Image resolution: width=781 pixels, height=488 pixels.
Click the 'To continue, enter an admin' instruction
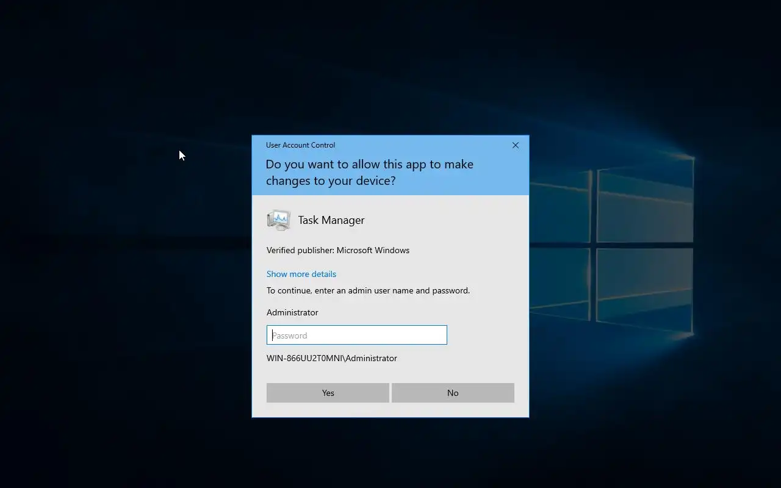tap(368, 290)
